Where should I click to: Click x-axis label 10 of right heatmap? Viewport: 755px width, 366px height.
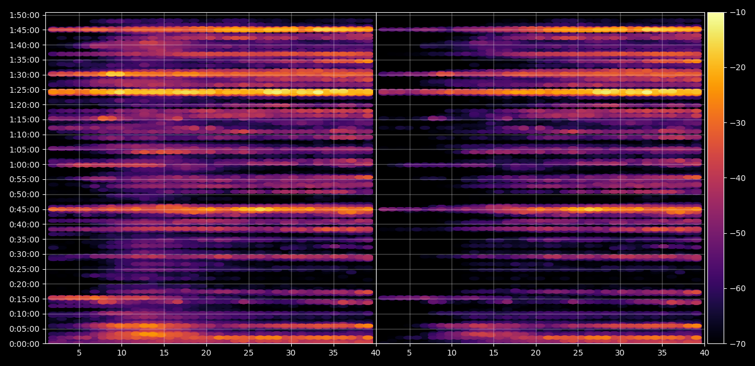click(x=452, y=352)
